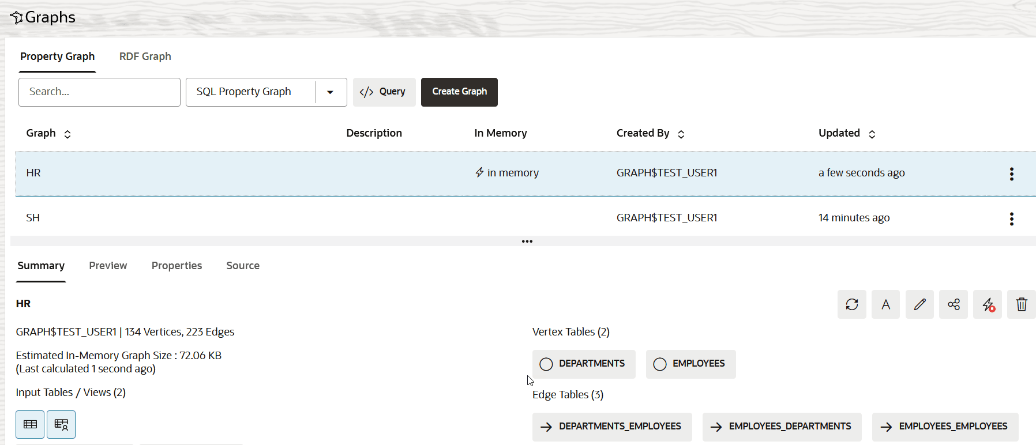
Task: Sort by the Graph column
Action: [x=67, y=134]
